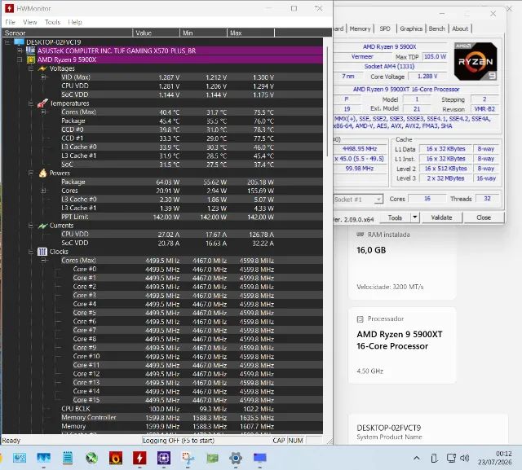Collapse the AMD Ryzen 9 5900X node
This screenshot has width=522, height=470.
[x=20, y=59]
